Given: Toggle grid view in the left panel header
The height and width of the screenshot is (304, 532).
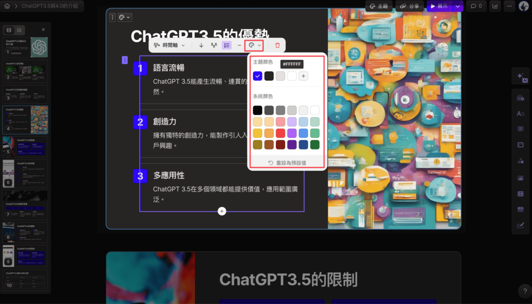Looking at the screenshot, I should 8,30.
